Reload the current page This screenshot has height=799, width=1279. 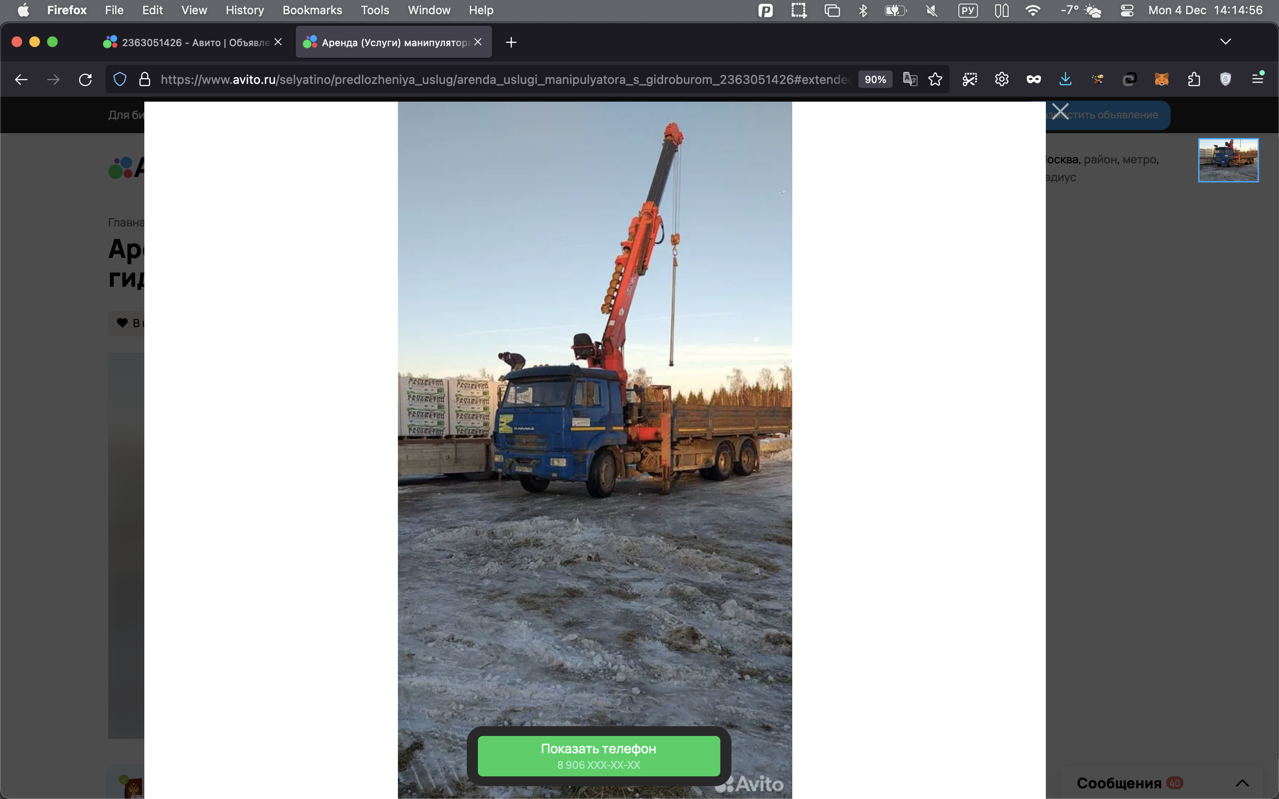[x=85, y=79]
